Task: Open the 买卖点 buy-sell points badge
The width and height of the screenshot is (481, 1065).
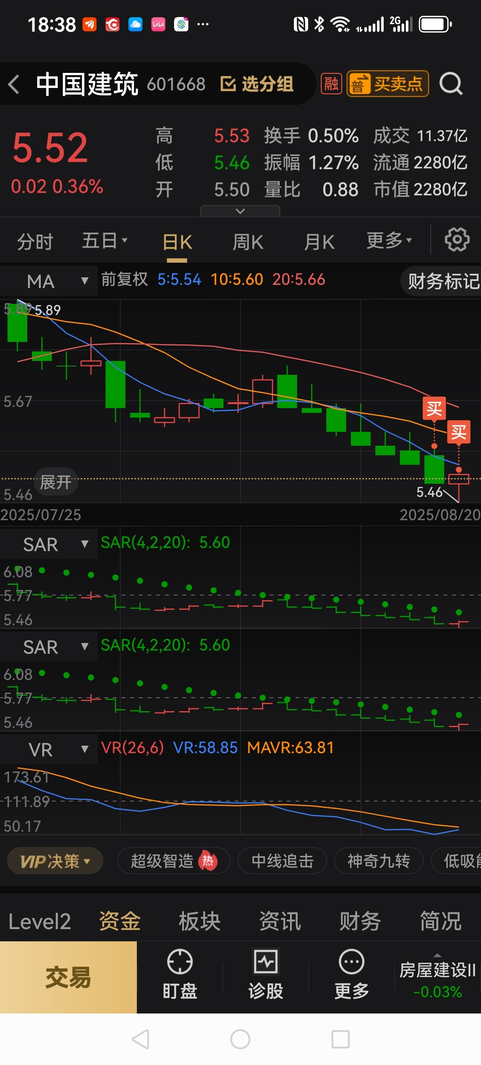Action: 387,84
